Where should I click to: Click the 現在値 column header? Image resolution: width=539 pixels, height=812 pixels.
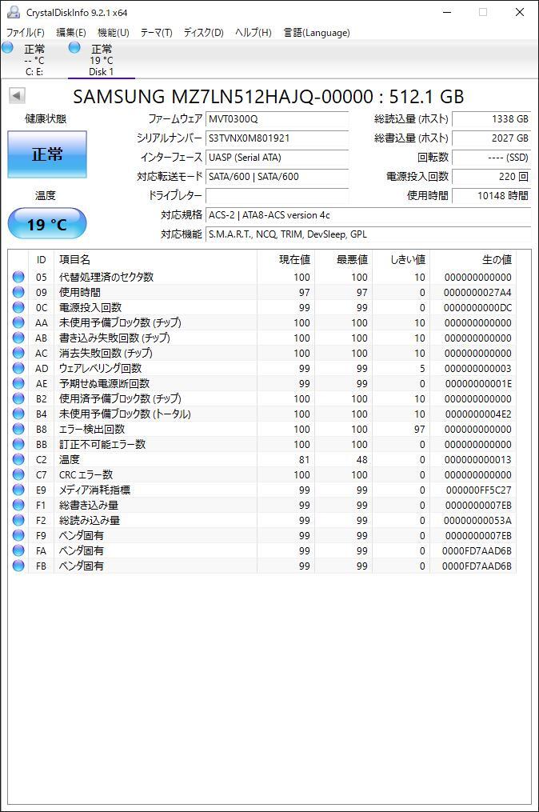coord(285,259)
